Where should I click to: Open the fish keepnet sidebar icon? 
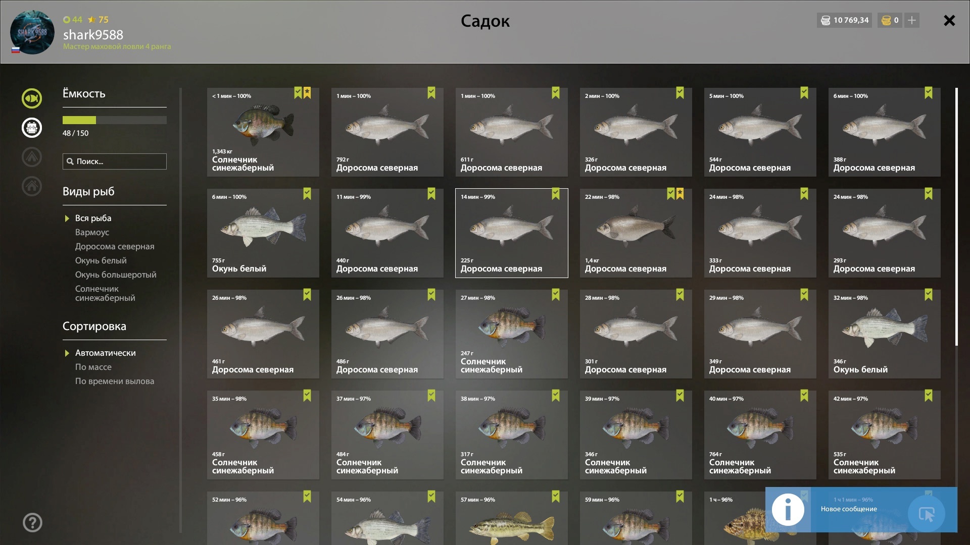(x=32, y=98)
